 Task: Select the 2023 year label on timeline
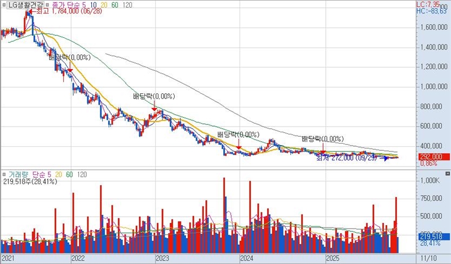tap(162, 258)
